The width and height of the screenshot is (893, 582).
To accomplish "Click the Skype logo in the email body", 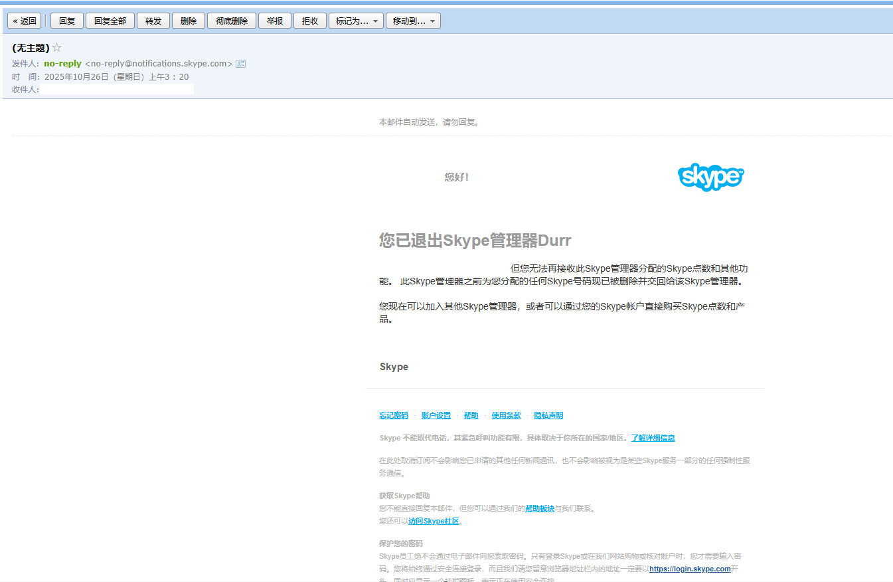I will click(x=710, y=177).
